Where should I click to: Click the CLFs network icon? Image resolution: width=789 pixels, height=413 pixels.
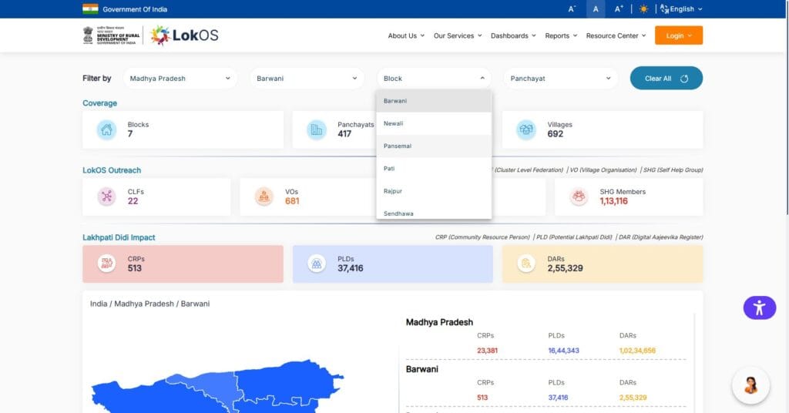tap(106, 196)
